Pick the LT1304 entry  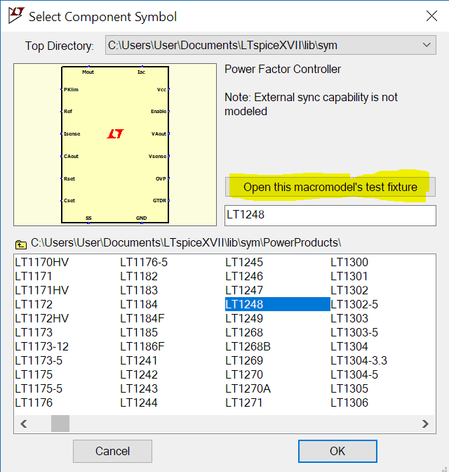point(349,346)
